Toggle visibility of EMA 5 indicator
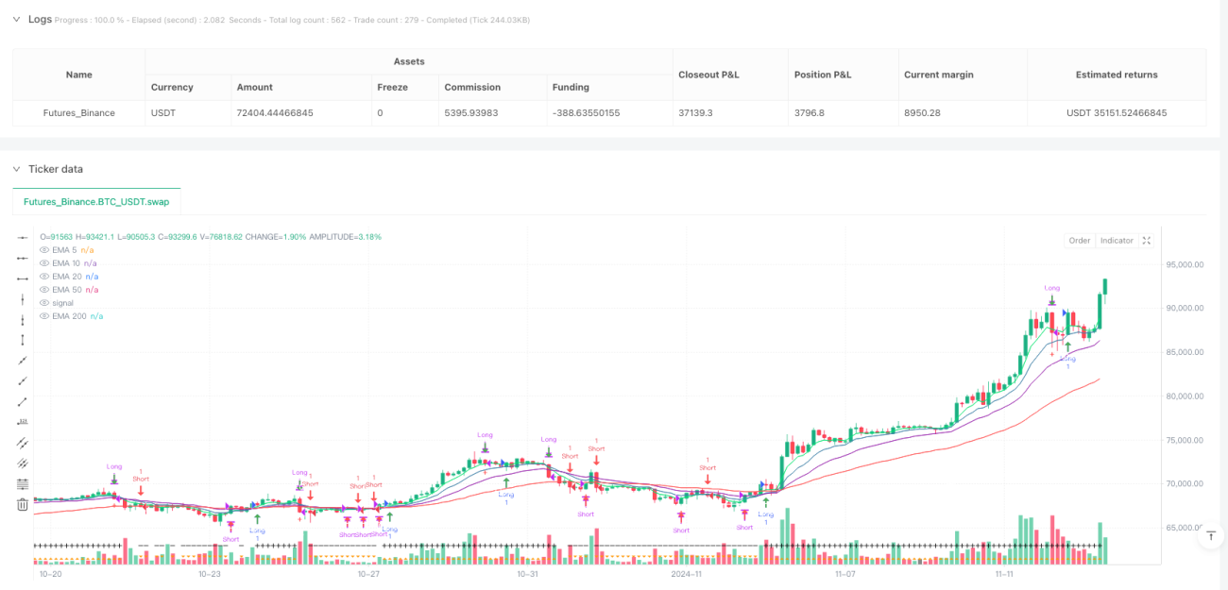 click(x=43, y=249)
